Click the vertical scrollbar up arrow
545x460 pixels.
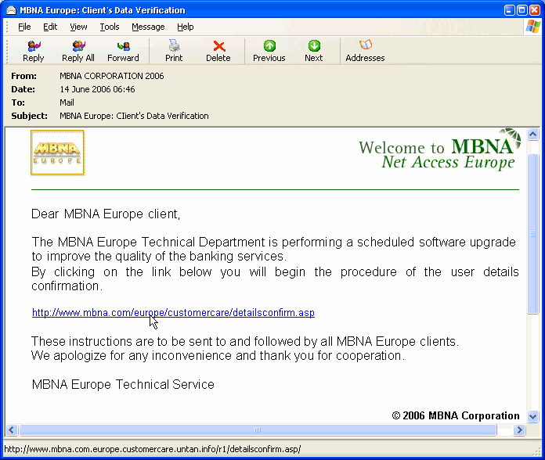click(x=532, y=135)
